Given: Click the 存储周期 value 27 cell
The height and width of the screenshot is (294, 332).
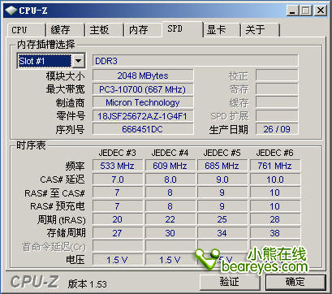Looking at the screenshot, I should tap(118, 233).
